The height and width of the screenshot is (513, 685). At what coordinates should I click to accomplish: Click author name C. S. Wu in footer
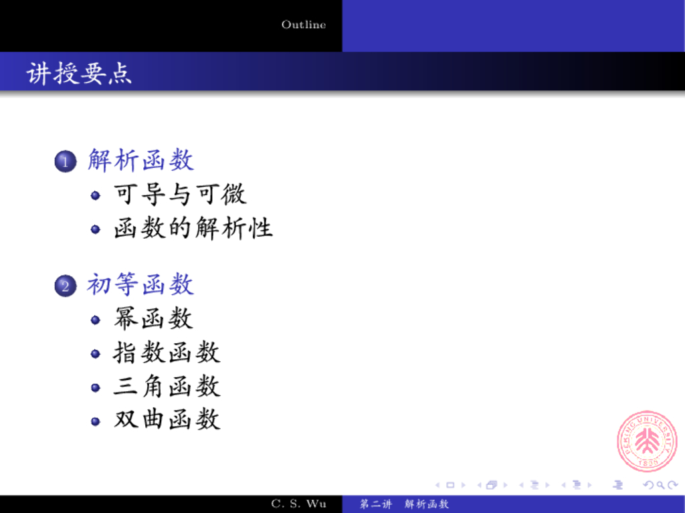[x=299, y=504]
